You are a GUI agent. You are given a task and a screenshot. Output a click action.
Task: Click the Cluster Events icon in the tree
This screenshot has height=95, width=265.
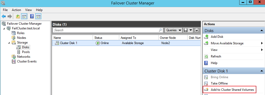tap(14, 61)
